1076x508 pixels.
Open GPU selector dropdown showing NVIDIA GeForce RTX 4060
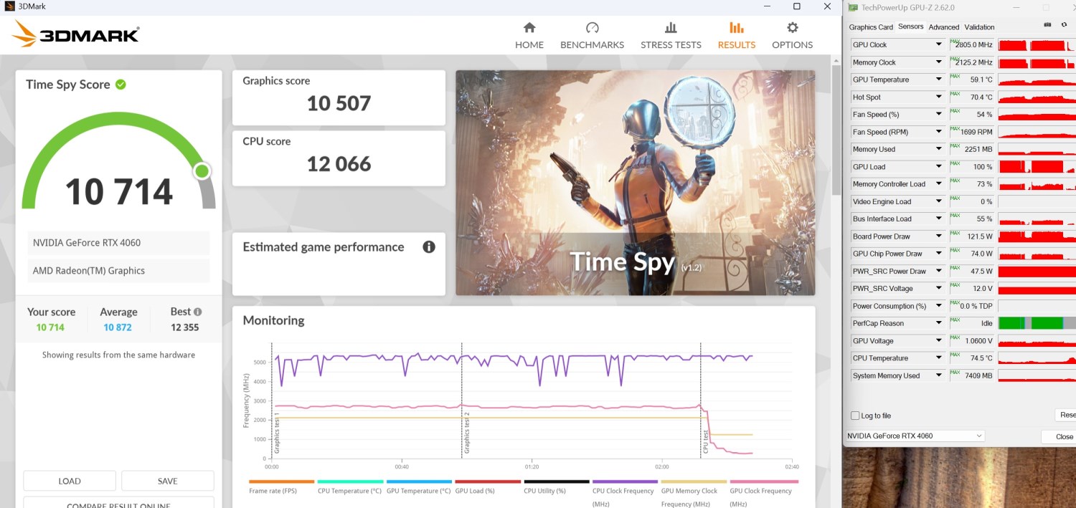(x=915, y=436)
